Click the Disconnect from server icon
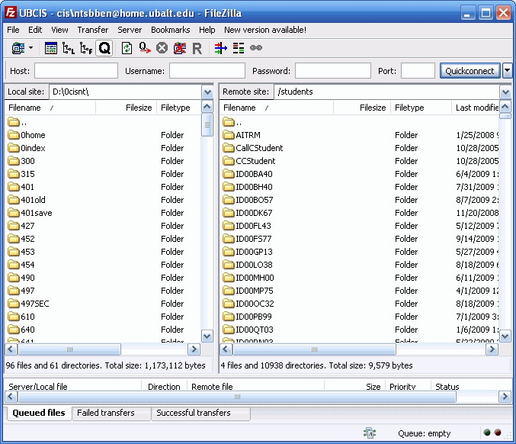The height and width of the screenshot is (444, 516). pyautogui.click(x=179, y=48)
